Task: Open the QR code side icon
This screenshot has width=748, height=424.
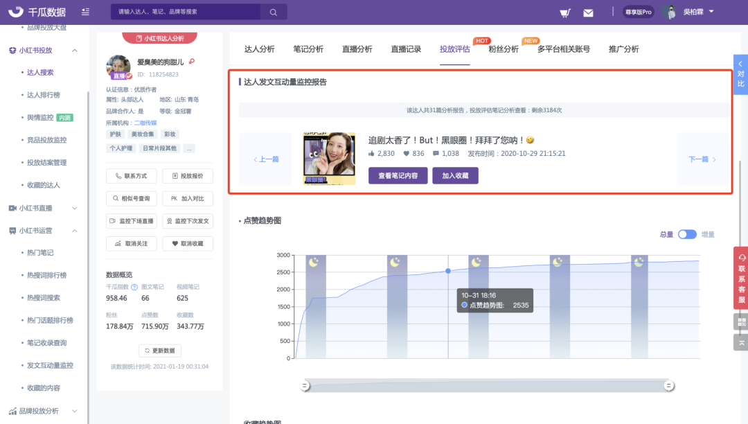Action: 741,322
